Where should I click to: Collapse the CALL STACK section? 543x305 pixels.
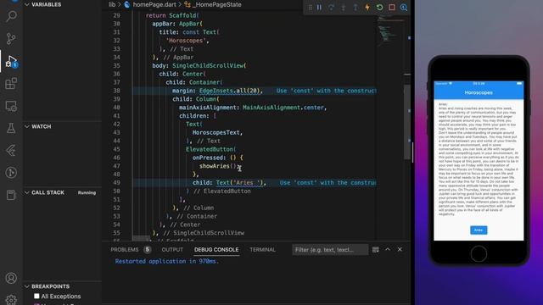point(27,192)
